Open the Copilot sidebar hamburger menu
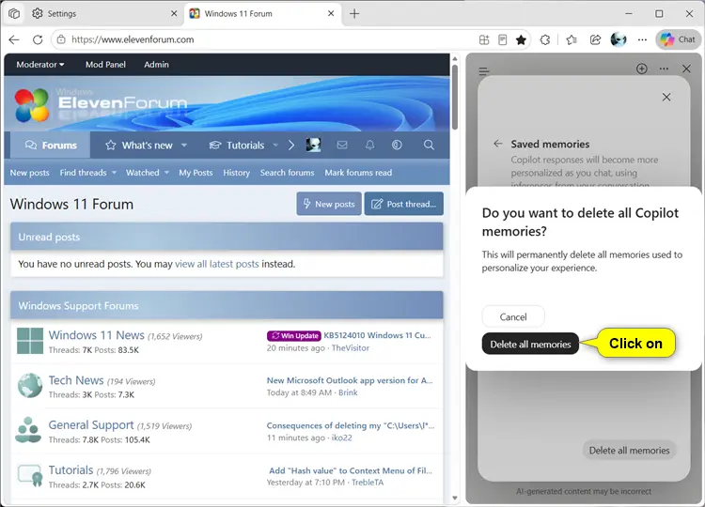The width and height of the screenshot is (705, 507). tap(484, 70)
